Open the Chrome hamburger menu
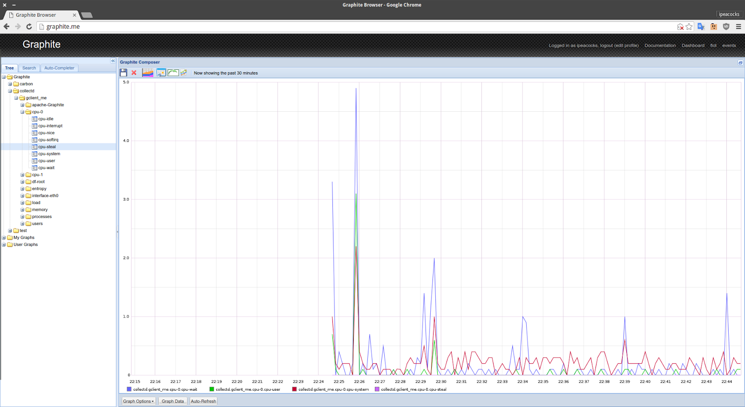Viewport: 745px width, 407px height. pyautogui.click(x=738, y=27)
